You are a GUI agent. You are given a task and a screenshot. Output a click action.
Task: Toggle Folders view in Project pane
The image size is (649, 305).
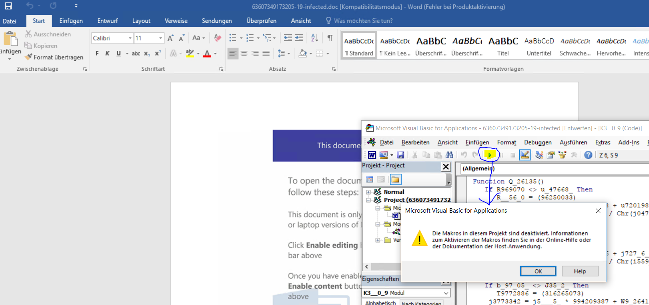click(396, 179)
